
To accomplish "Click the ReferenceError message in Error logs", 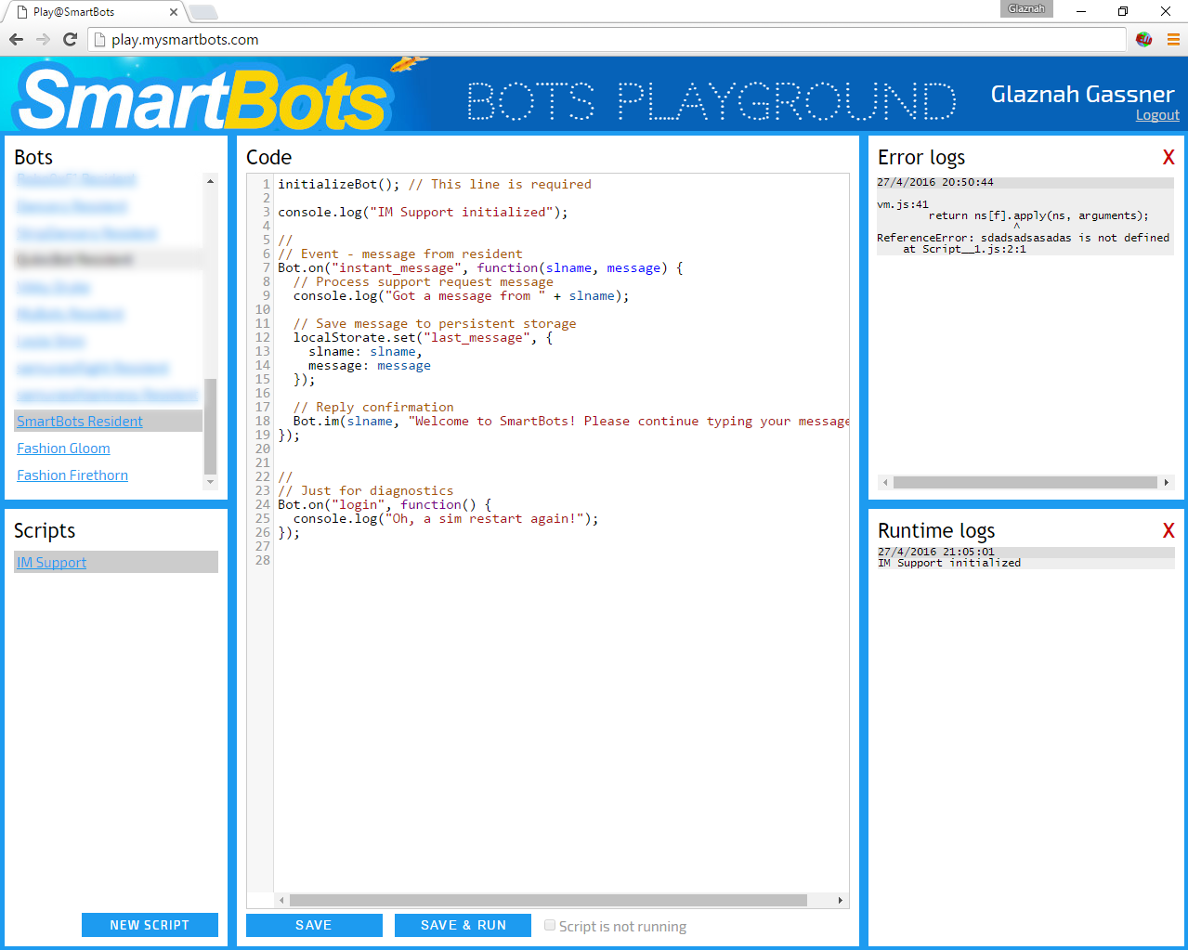I will (1023, 238).
